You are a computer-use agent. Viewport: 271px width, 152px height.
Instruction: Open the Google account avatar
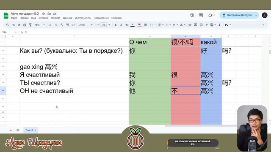[264, 15]
